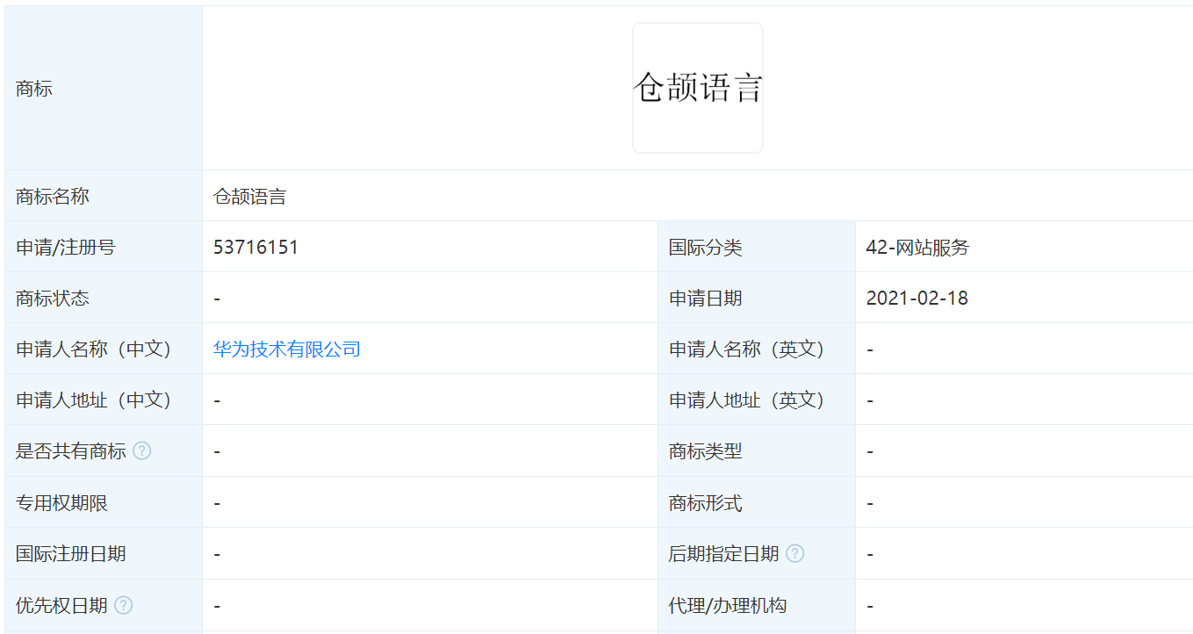Open the 华为技术有限公司 applicant link
Screen dimensions: 1193x634
[x=287, y=349]
